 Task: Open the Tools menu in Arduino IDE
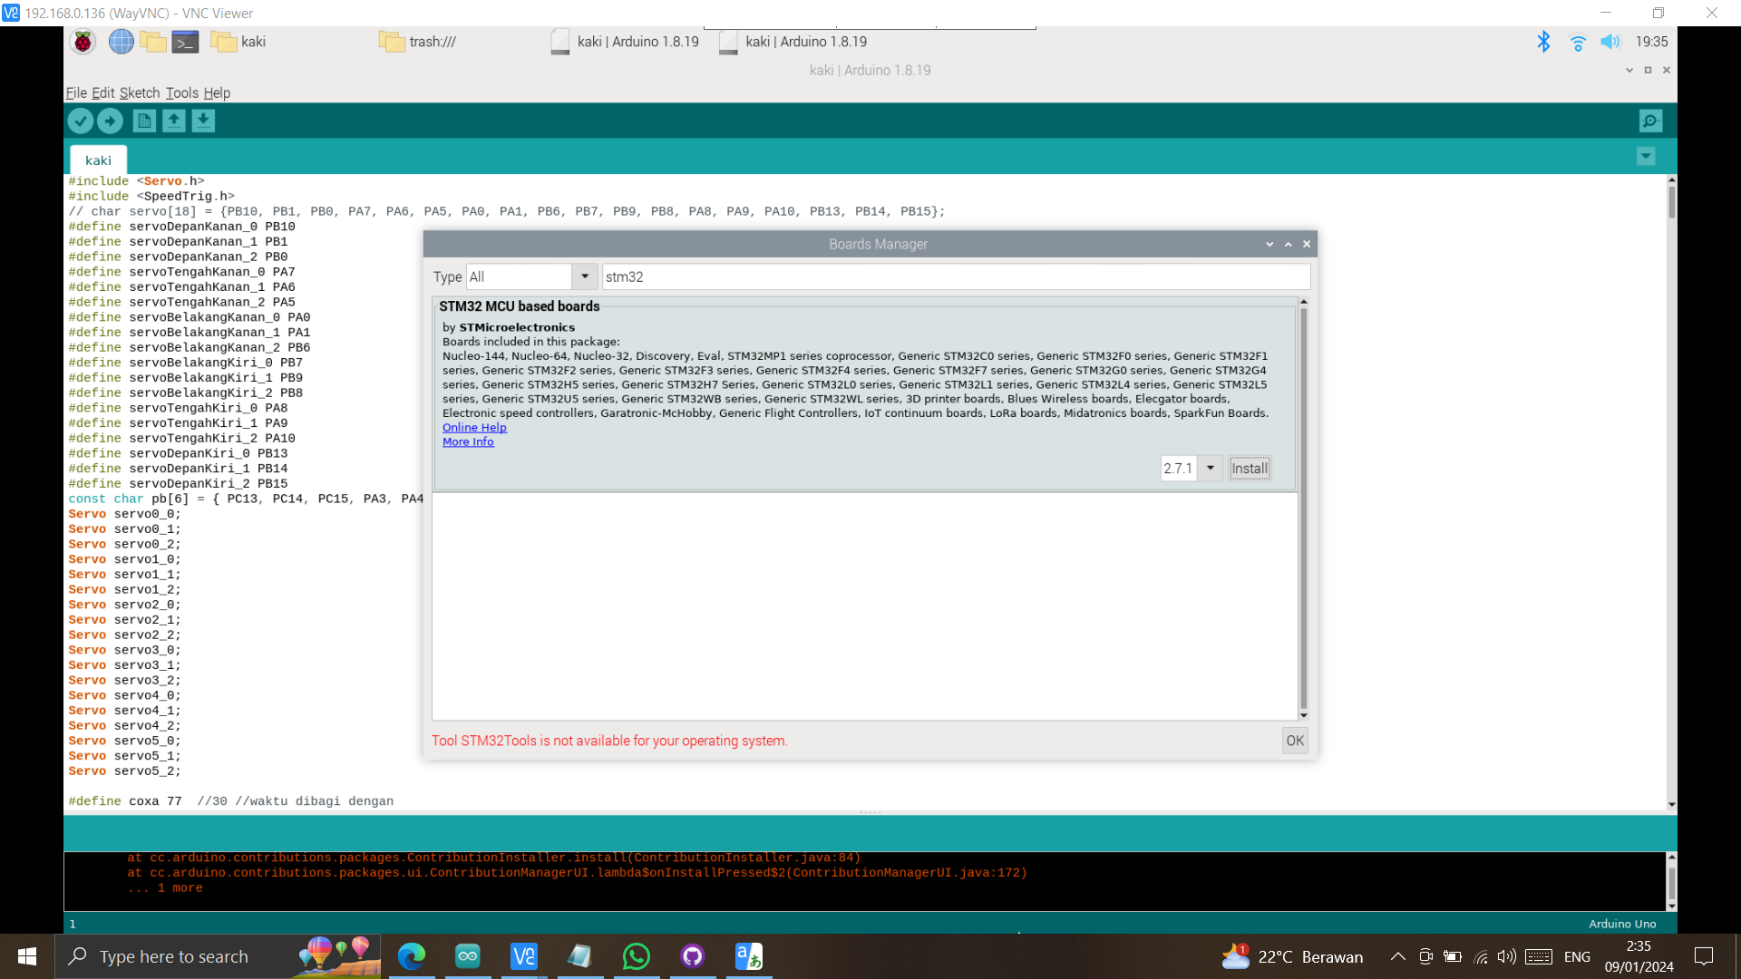point(180,92)
